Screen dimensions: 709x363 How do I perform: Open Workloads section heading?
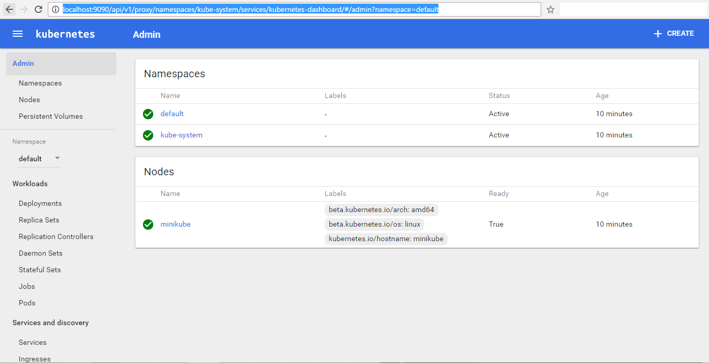(30, 184)
